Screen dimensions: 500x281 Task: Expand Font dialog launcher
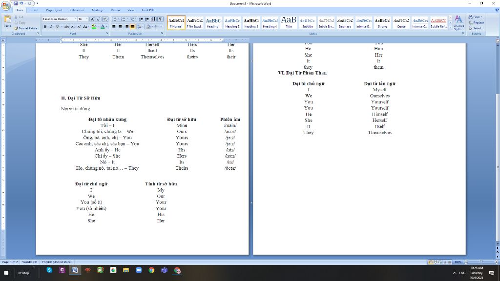107,34
